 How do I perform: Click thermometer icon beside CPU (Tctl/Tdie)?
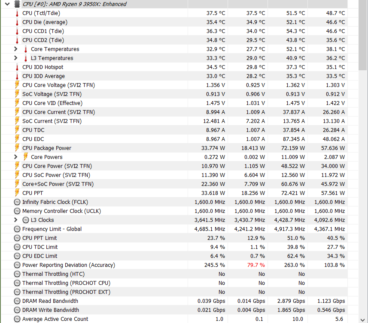point(17,13)
